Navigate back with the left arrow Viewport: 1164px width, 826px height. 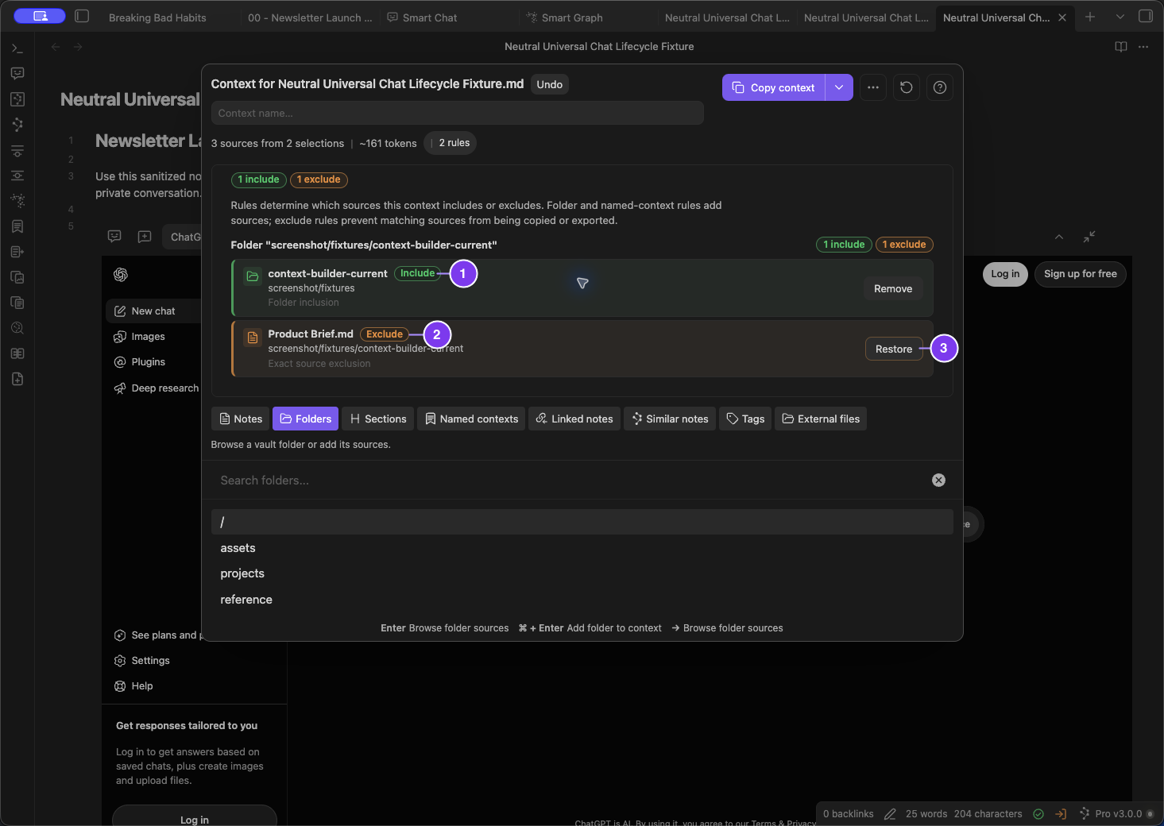(x=56, y=47)
